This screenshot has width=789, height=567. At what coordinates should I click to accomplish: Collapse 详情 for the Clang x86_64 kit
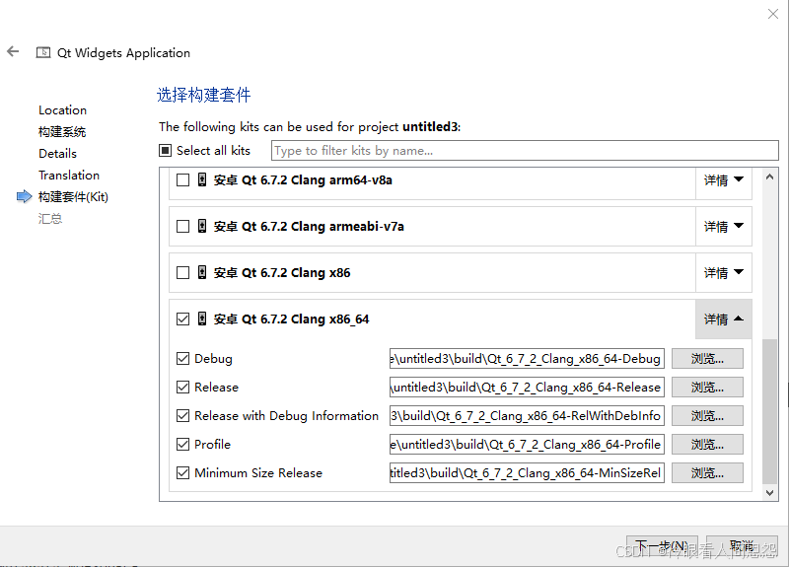point(724,319)
